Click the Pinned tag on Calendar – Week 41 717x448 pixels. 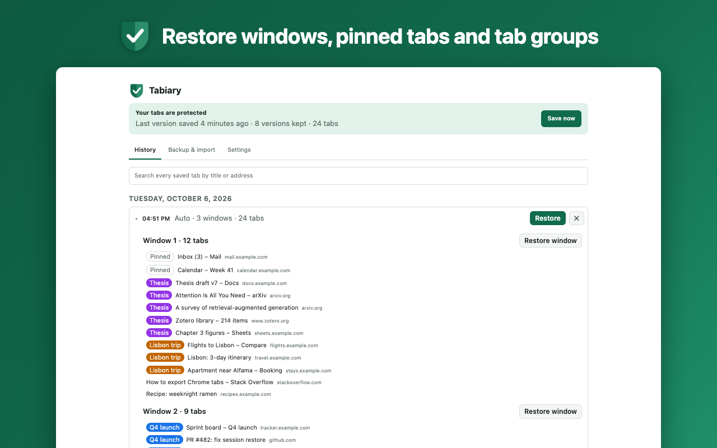pyautogui.click(x=160, y=270)
